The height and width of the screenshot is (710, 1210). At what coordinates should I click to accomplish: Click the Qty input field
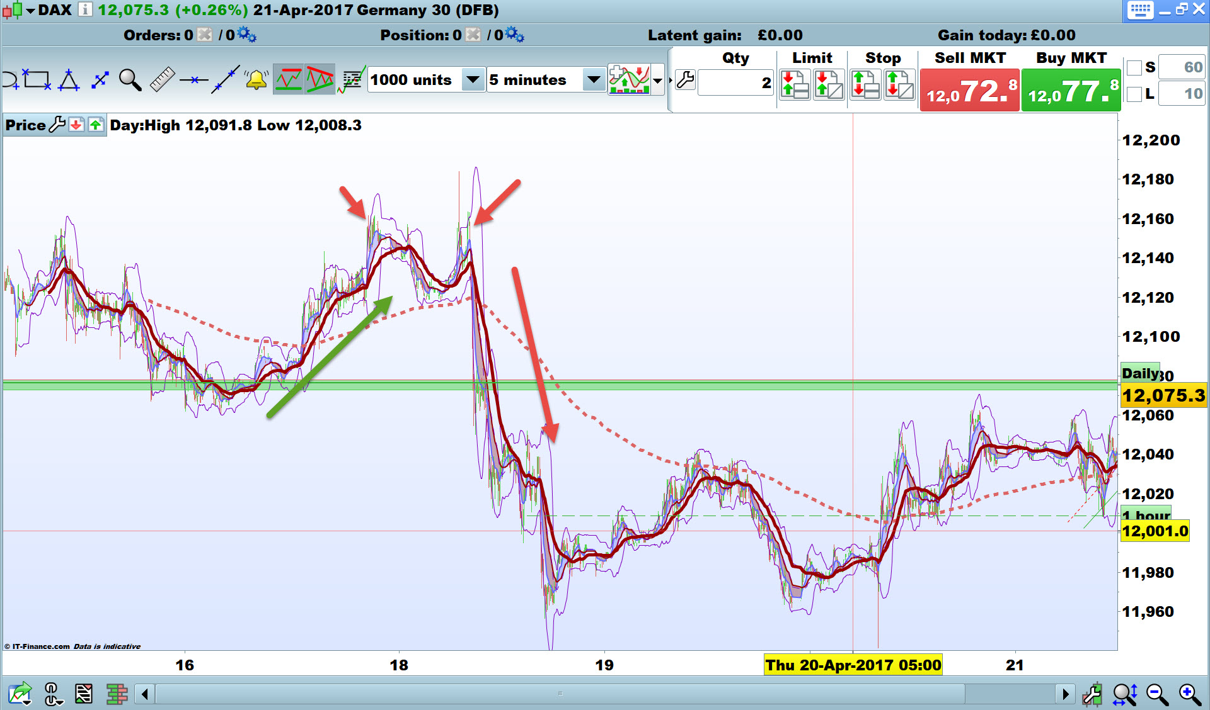(735, 82)
